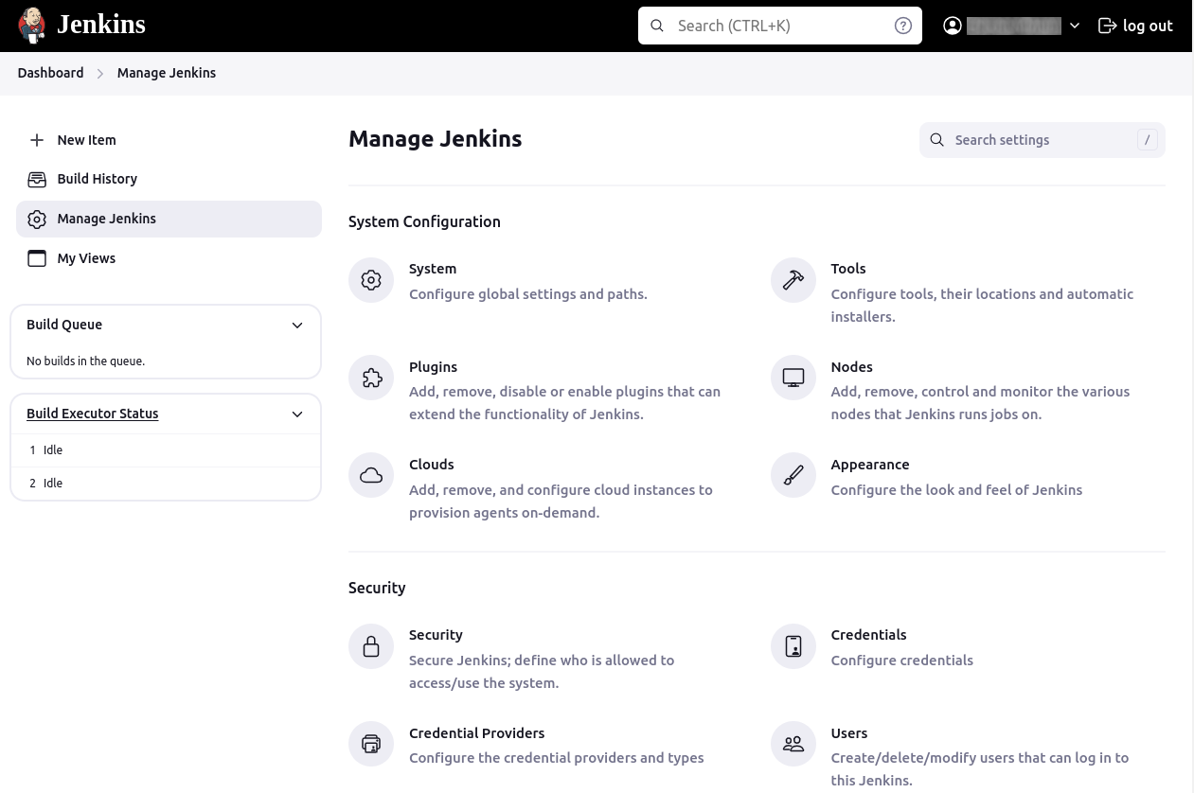1194x793 pixels.
Task: Focus the Search settings input field
Action: coord(1040,140)
